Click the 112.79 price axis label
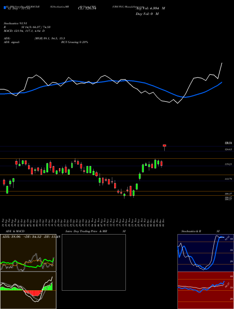 click(x=228, y=179)
